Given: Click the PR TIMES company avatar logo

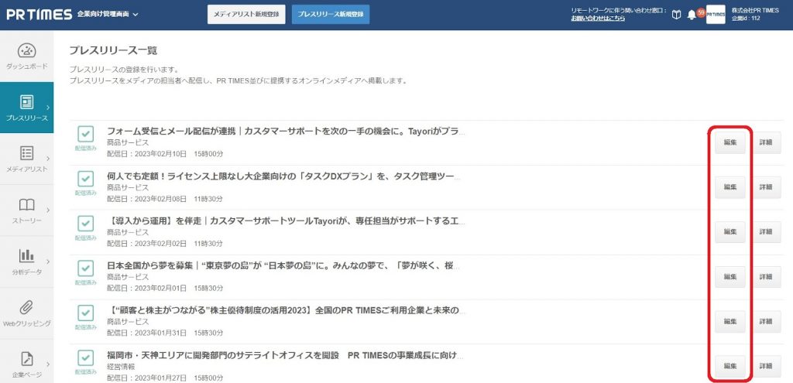Looking at the screenshot, I should 716,15.
